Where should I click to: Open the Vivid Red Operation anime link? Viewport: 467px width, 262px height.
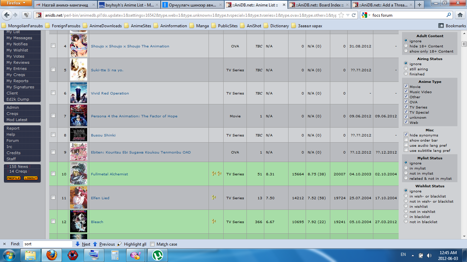click(x=110, y=93)
